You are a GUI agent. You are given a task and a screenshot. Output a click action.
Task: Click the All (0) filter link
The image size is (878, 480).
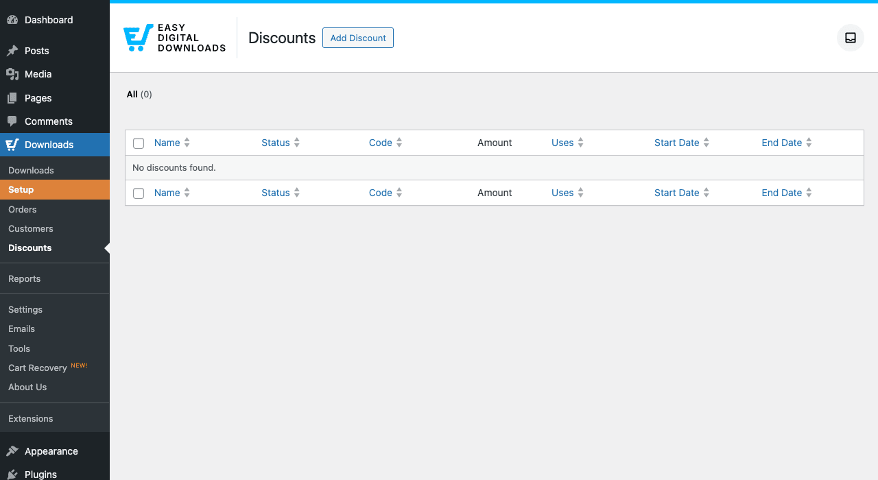(x=139, y=95)
